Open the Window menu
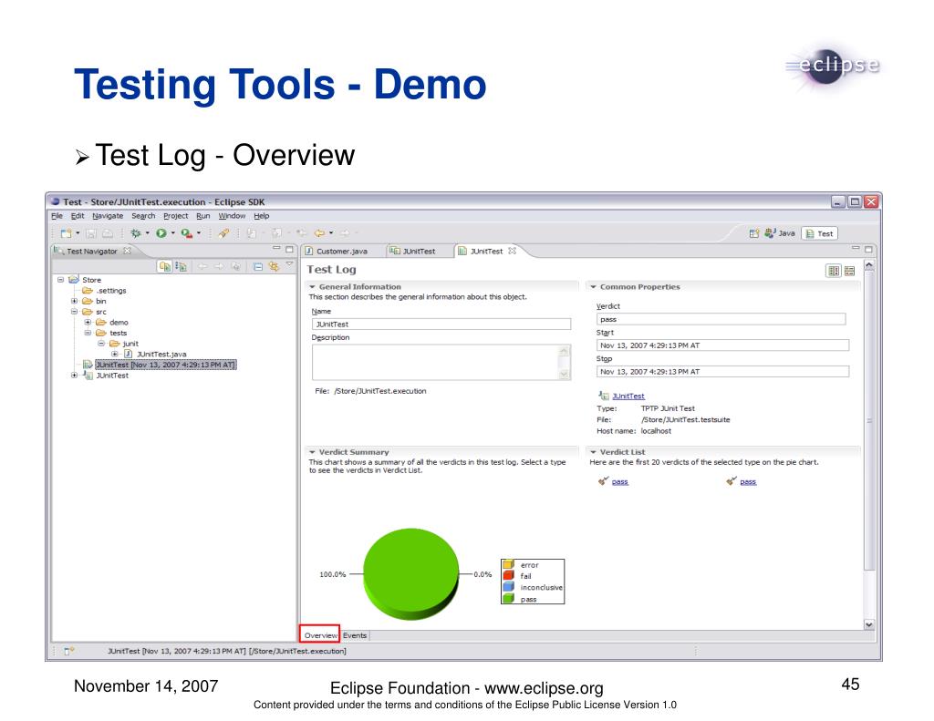Image resolution: width=934 pixels, height=721 pixels. point(232,216)
